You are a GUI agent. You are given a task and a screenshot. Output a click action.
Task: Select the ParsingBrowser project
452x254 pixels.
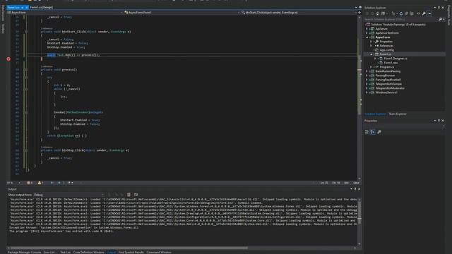pyautogui.click(x=385, y=75)
